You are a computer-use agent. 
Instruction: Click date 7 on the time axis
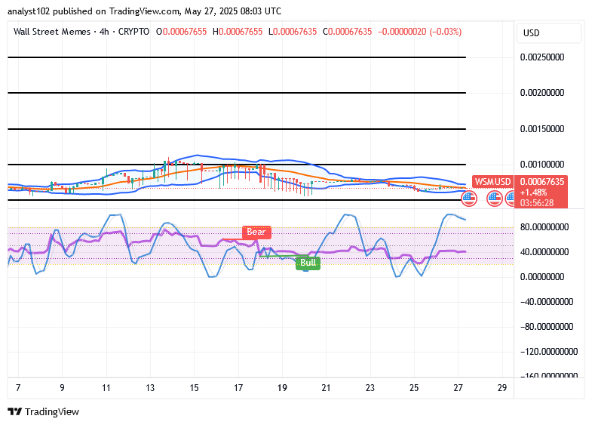[18, 388]
